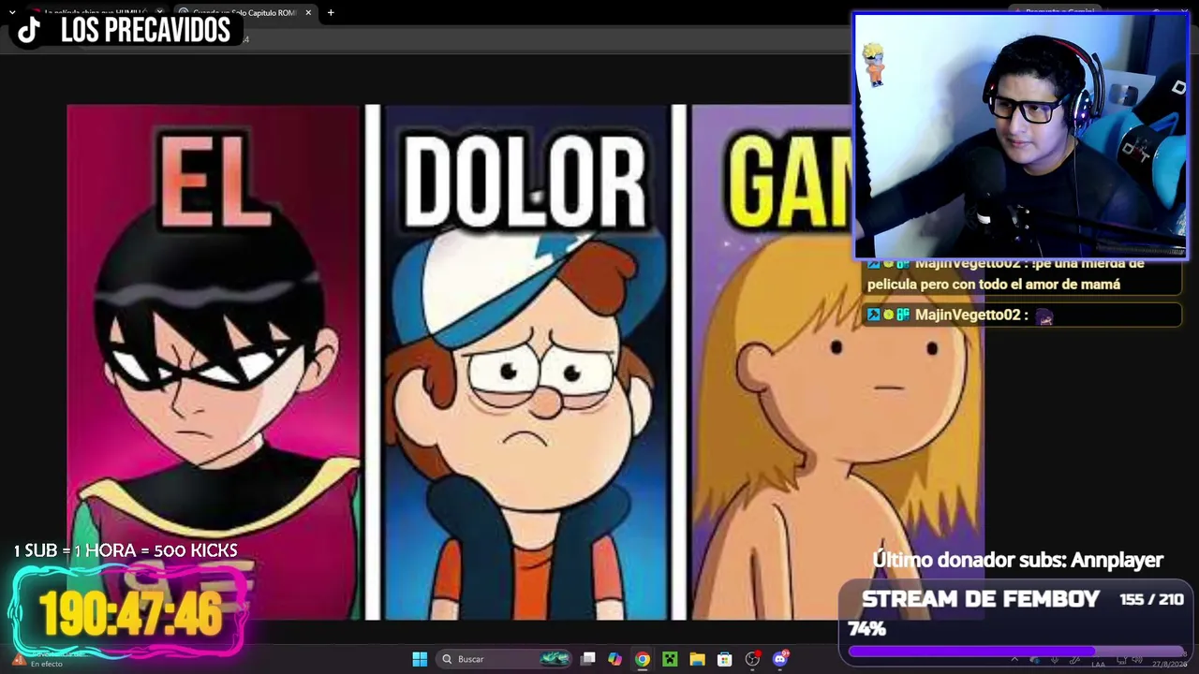
Task: Switch to the "Cuando un Solo Capitulo" tab
Action: pos(245,12)
